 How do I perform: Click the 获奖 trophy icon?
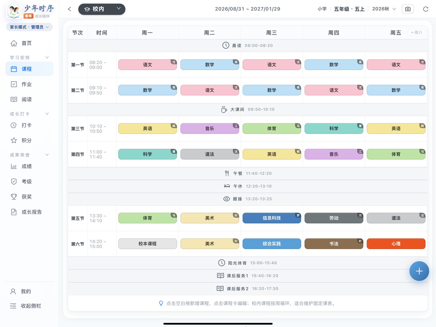tap(14, 197)
